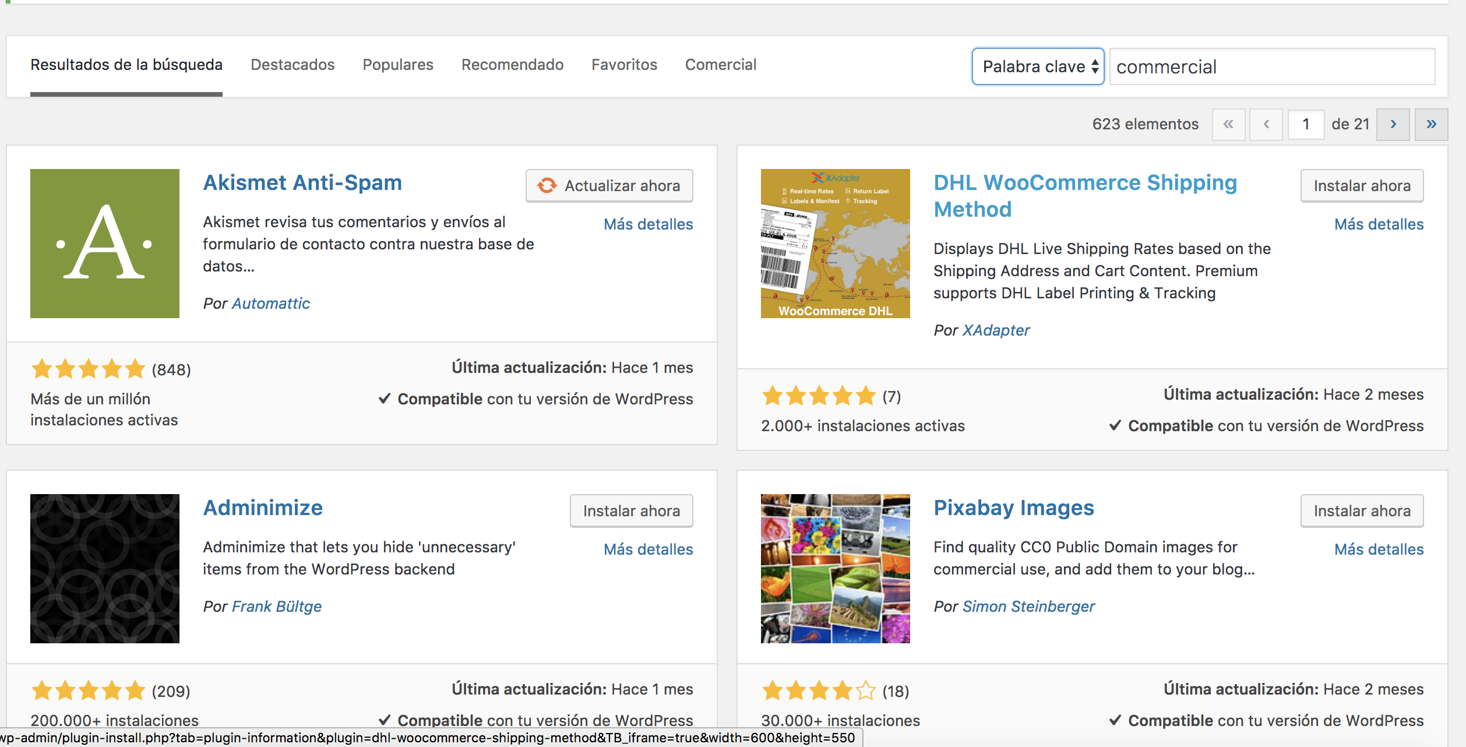Open Más detalles for Adminimize

649,549
